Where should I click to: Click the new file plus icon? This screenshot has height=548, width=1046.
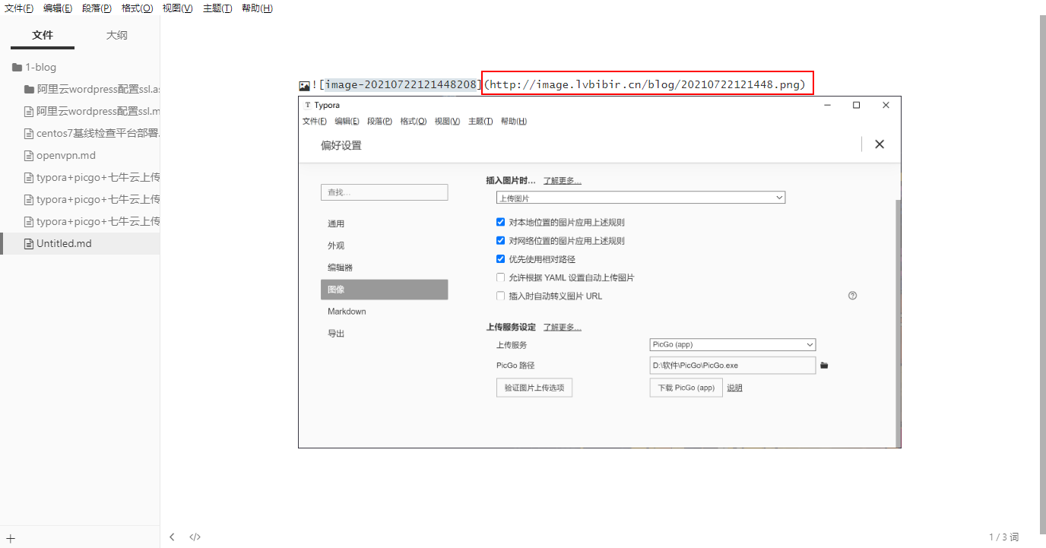pyautogui.click(x=11, y=538)
